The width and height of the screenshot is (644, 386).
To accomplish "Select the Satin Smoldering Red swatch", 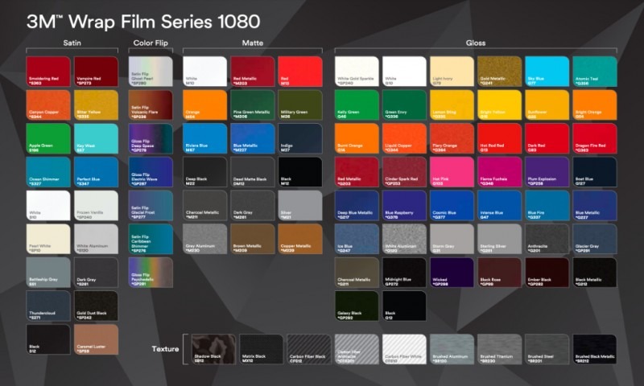I will (48, 71).
